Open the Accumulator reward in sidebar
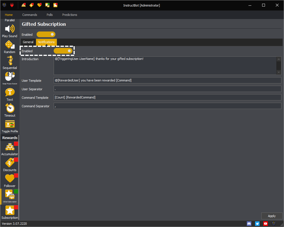Image resolution: width=284 pixels, height=227 pixels. coord(10,149)
